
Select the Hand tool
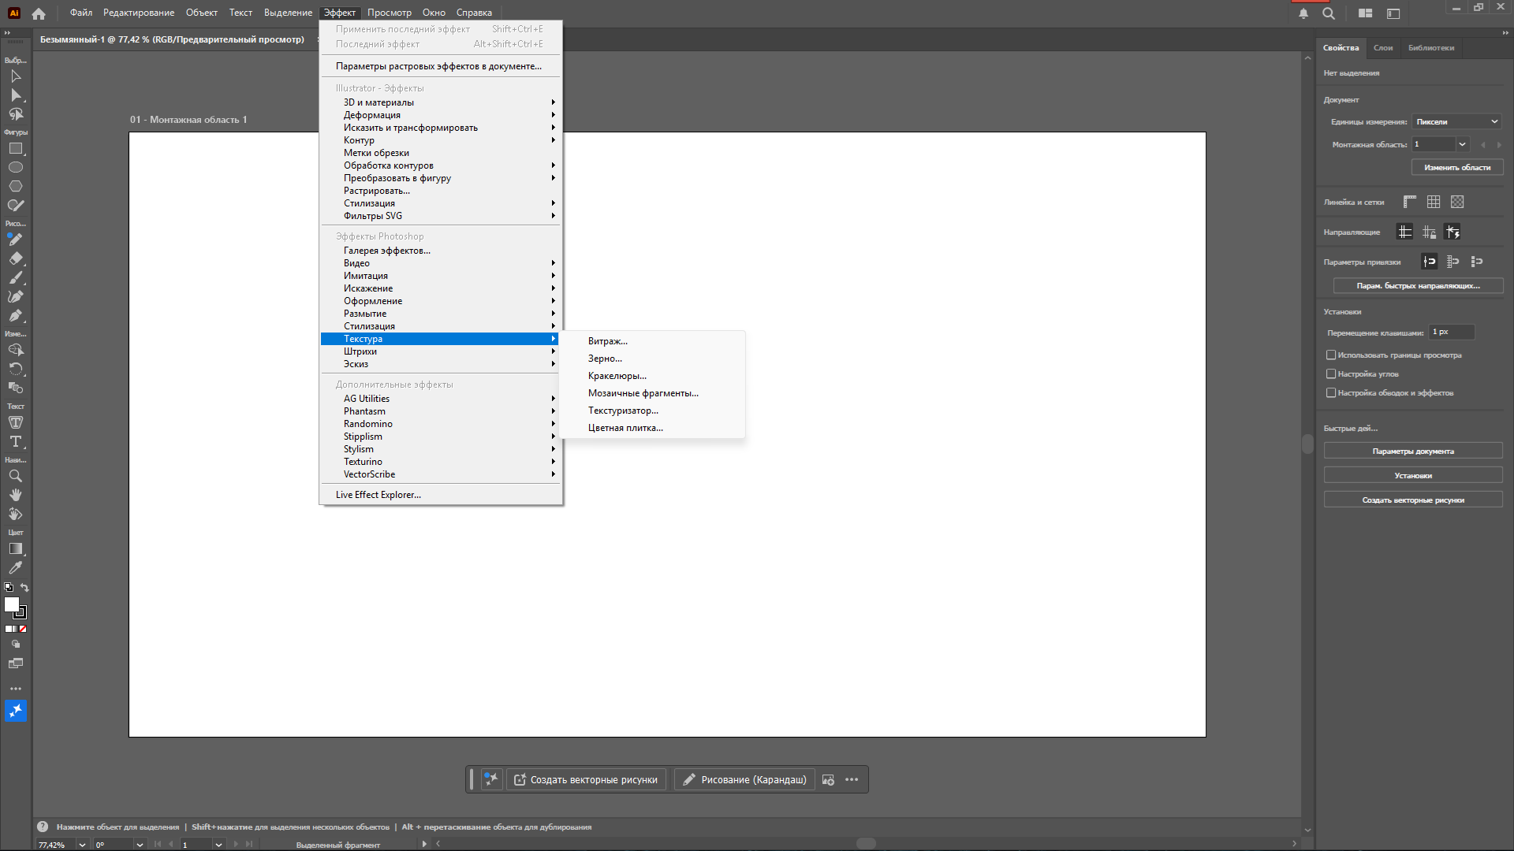coord(15,495)
